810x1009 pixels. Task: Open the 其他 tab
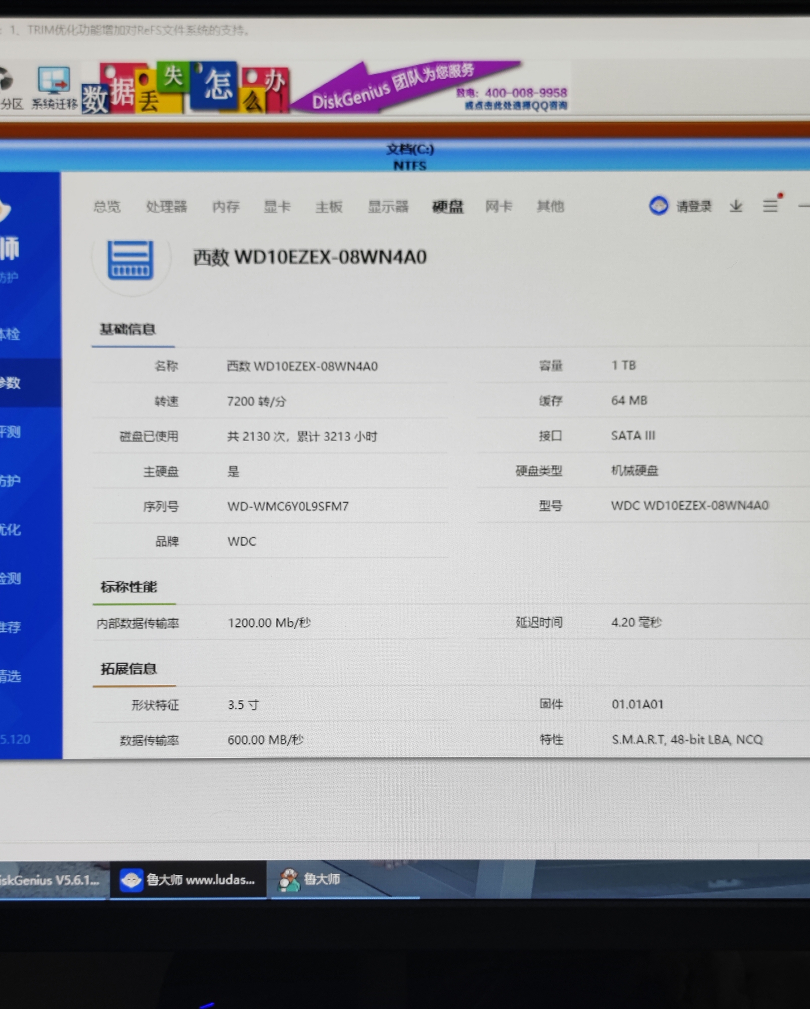click(550, 206)
